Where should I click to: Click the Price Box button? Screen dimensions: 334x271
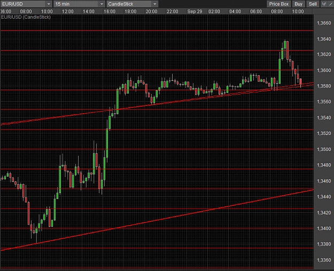(279, 4)
